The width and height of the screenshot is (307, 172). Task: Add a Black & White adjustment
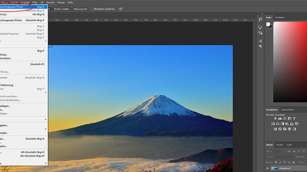[282, 124]
